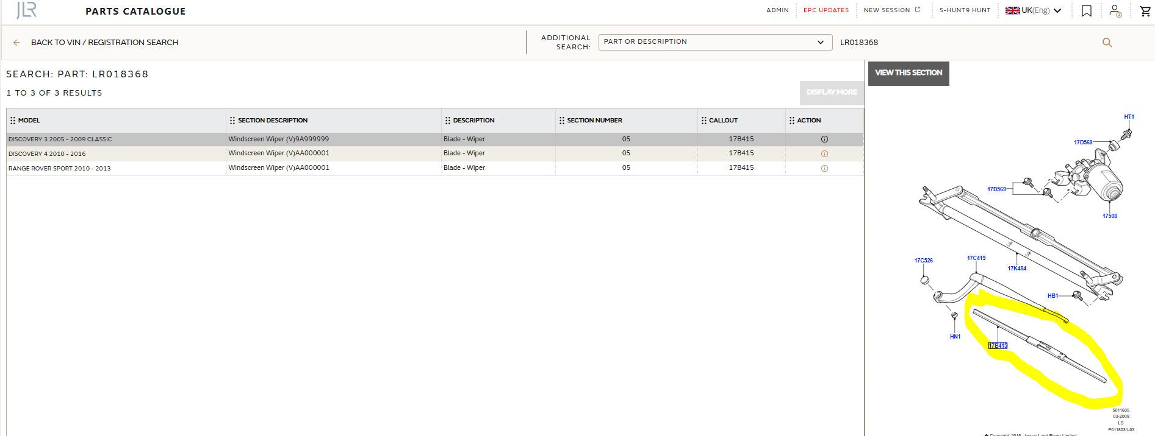Click the Description column drag handle
The width and height of the screenshot is (1155, 436).
(x=448, y=121)
